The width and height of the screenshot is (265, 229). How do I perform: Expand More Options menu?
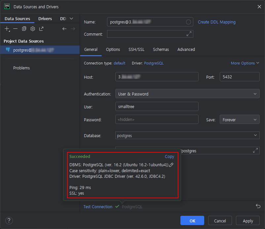click(x=245, y=63)
